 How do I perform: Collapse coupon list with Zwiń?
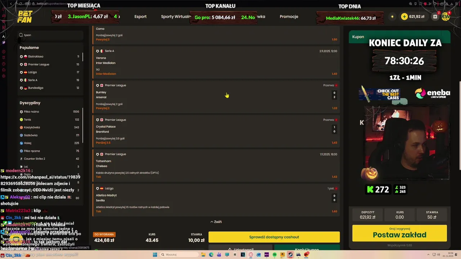coord(216,222)
